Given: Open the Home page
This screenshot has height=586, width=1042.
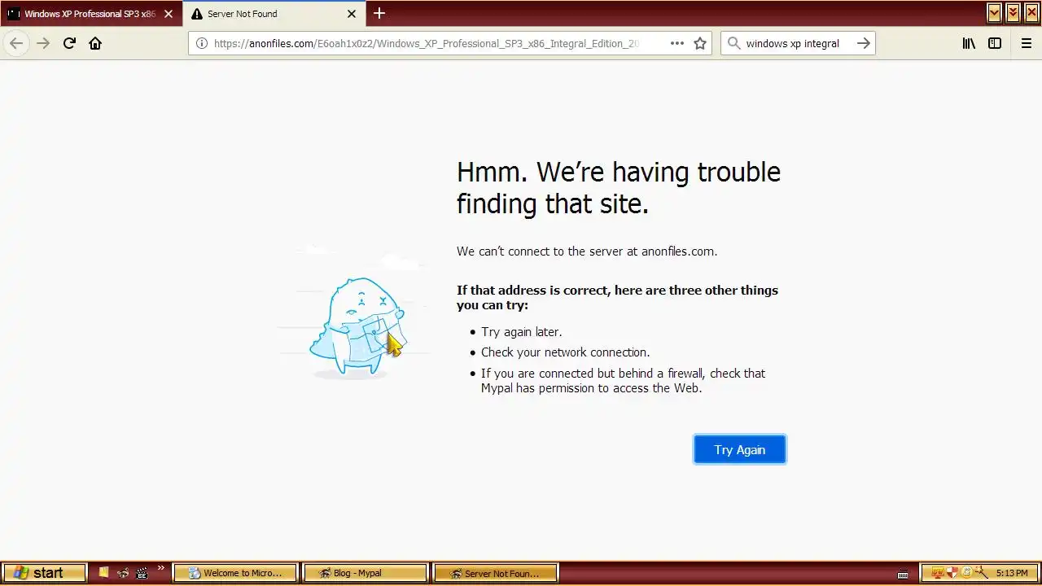Looking at the screenshot, I should tap(95, 43).
